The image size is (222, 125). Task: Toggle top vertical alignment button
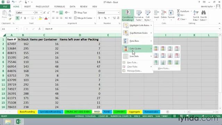pos(53,12)
